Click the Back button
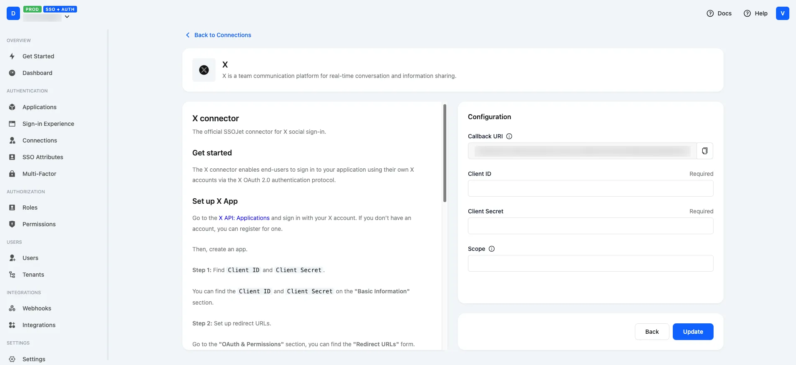 click(652, 332)
